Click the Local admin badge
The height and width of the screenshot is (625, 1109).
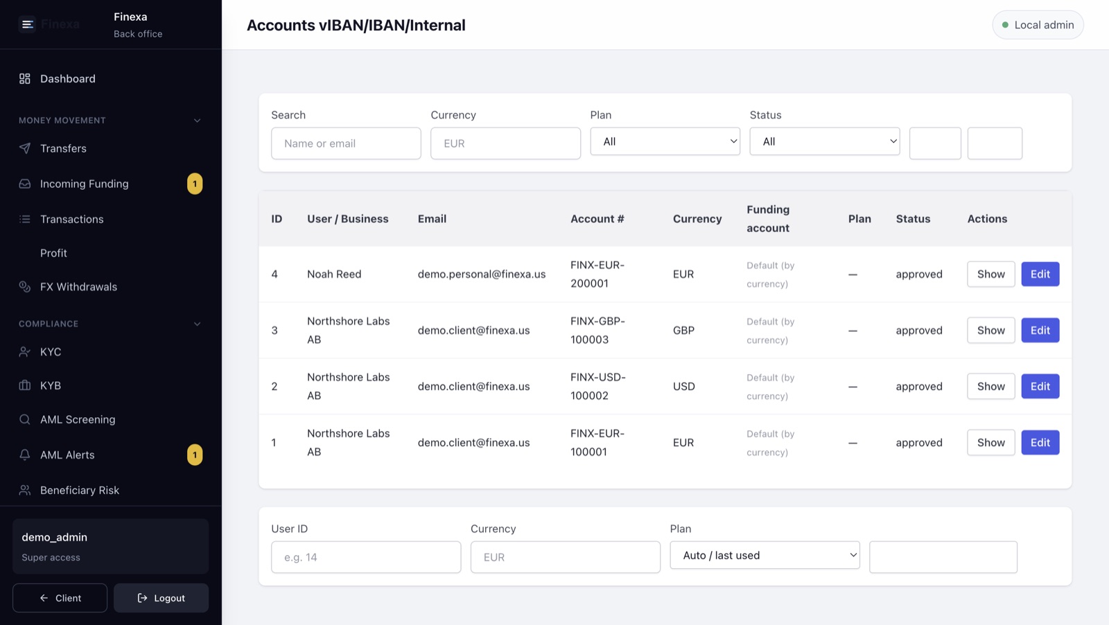[1038, 25]
